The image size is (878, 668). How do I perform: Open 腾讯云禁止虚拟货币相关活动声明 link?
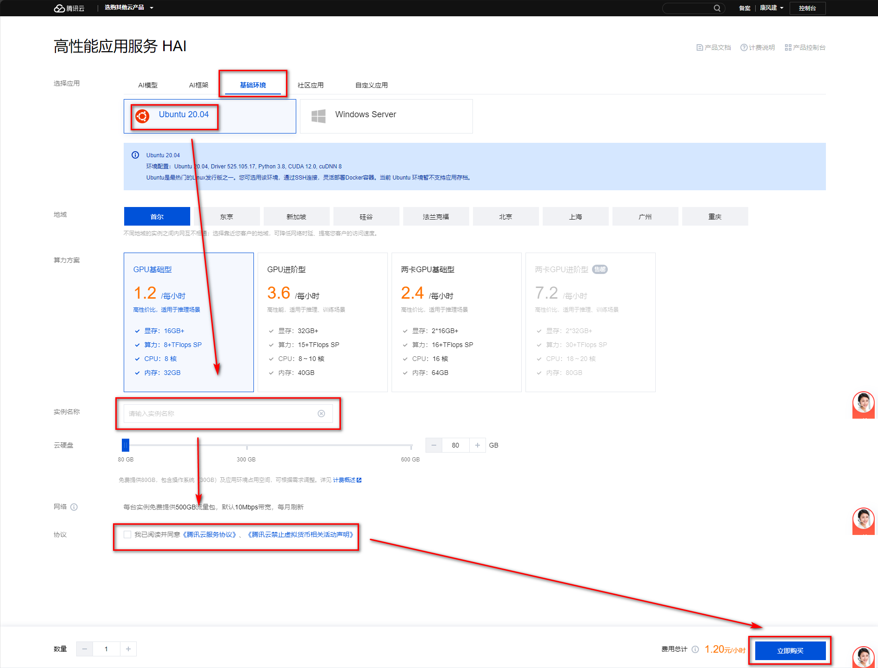pyautogui.click(x=301, y=534)
